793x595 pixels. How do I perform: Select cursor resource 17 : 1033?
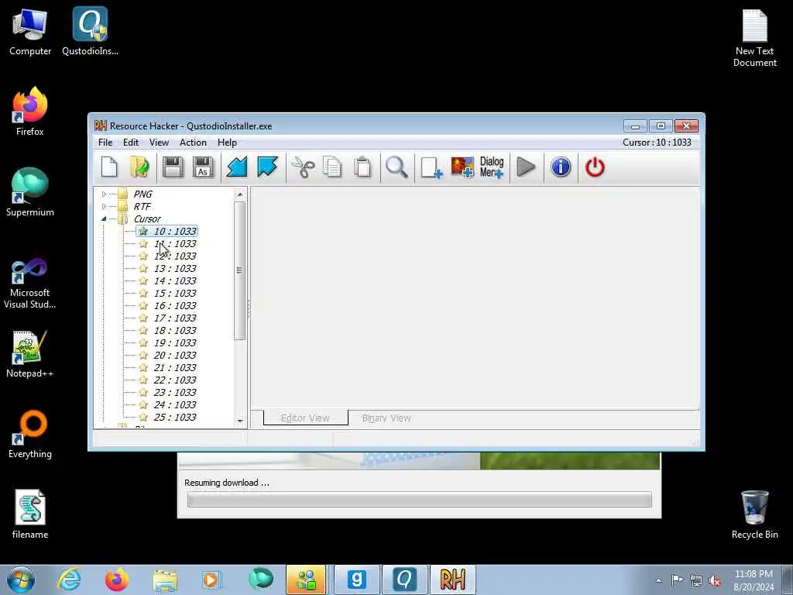174,318
